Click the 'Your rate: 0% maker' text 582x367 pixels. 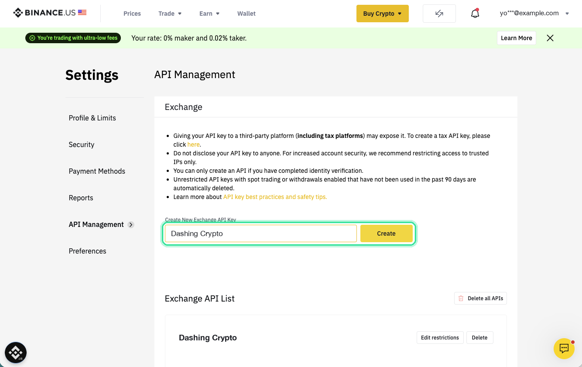[189, 38]
